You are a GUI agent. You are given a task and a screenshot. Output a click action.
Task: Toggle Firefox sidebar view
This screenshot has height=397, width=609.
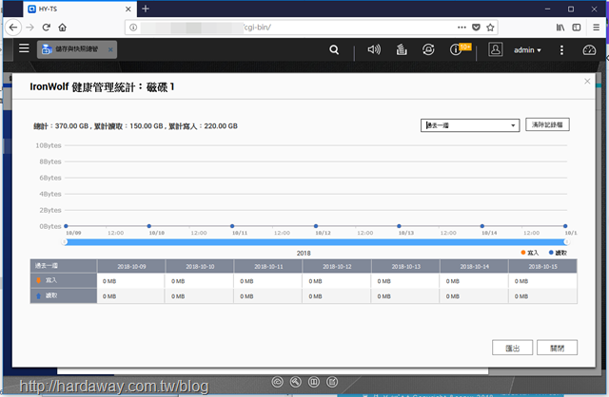(x=577, y=28)
